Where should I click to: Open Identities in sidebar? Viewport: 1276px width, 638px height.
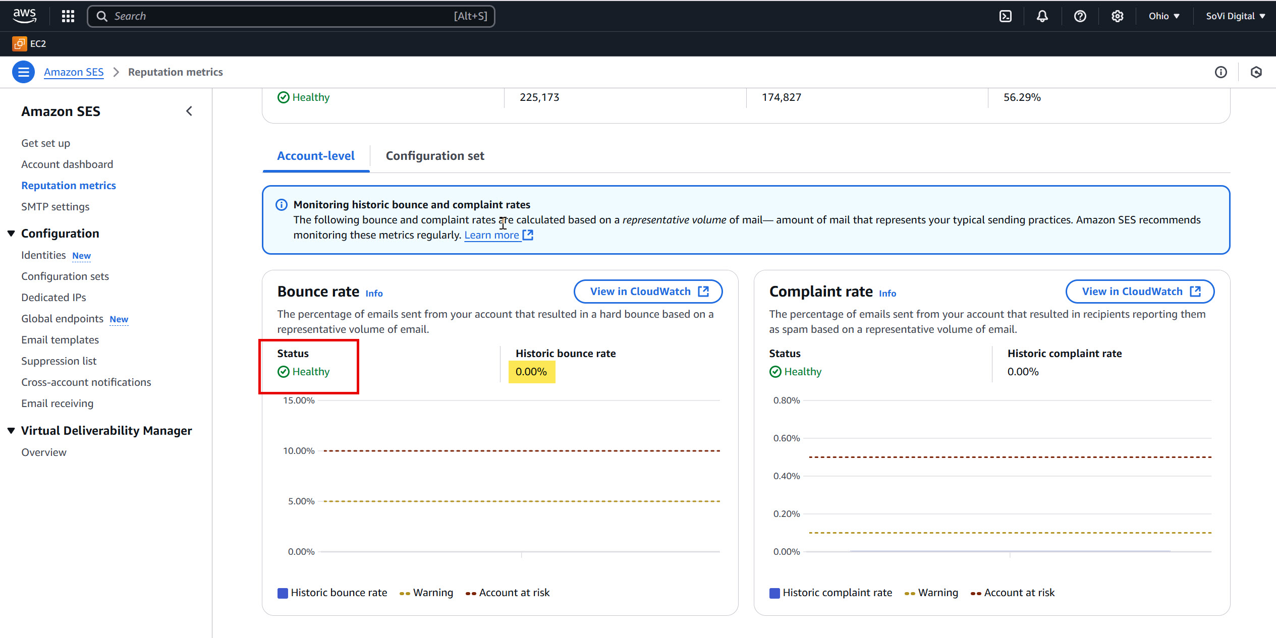click(43, 255)
